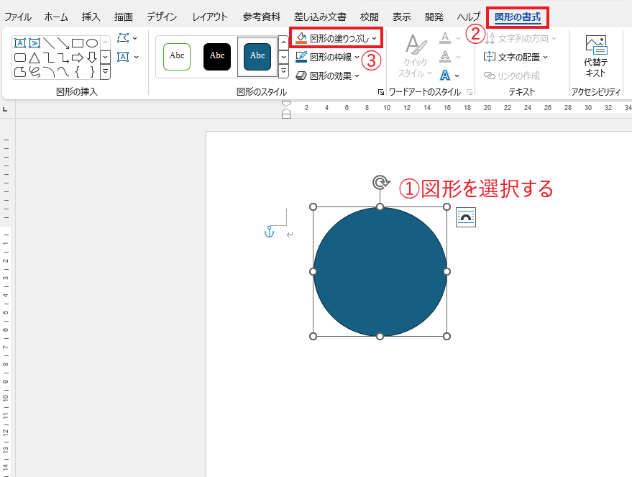Click the Draw Text Box icon

click(122, 57)
